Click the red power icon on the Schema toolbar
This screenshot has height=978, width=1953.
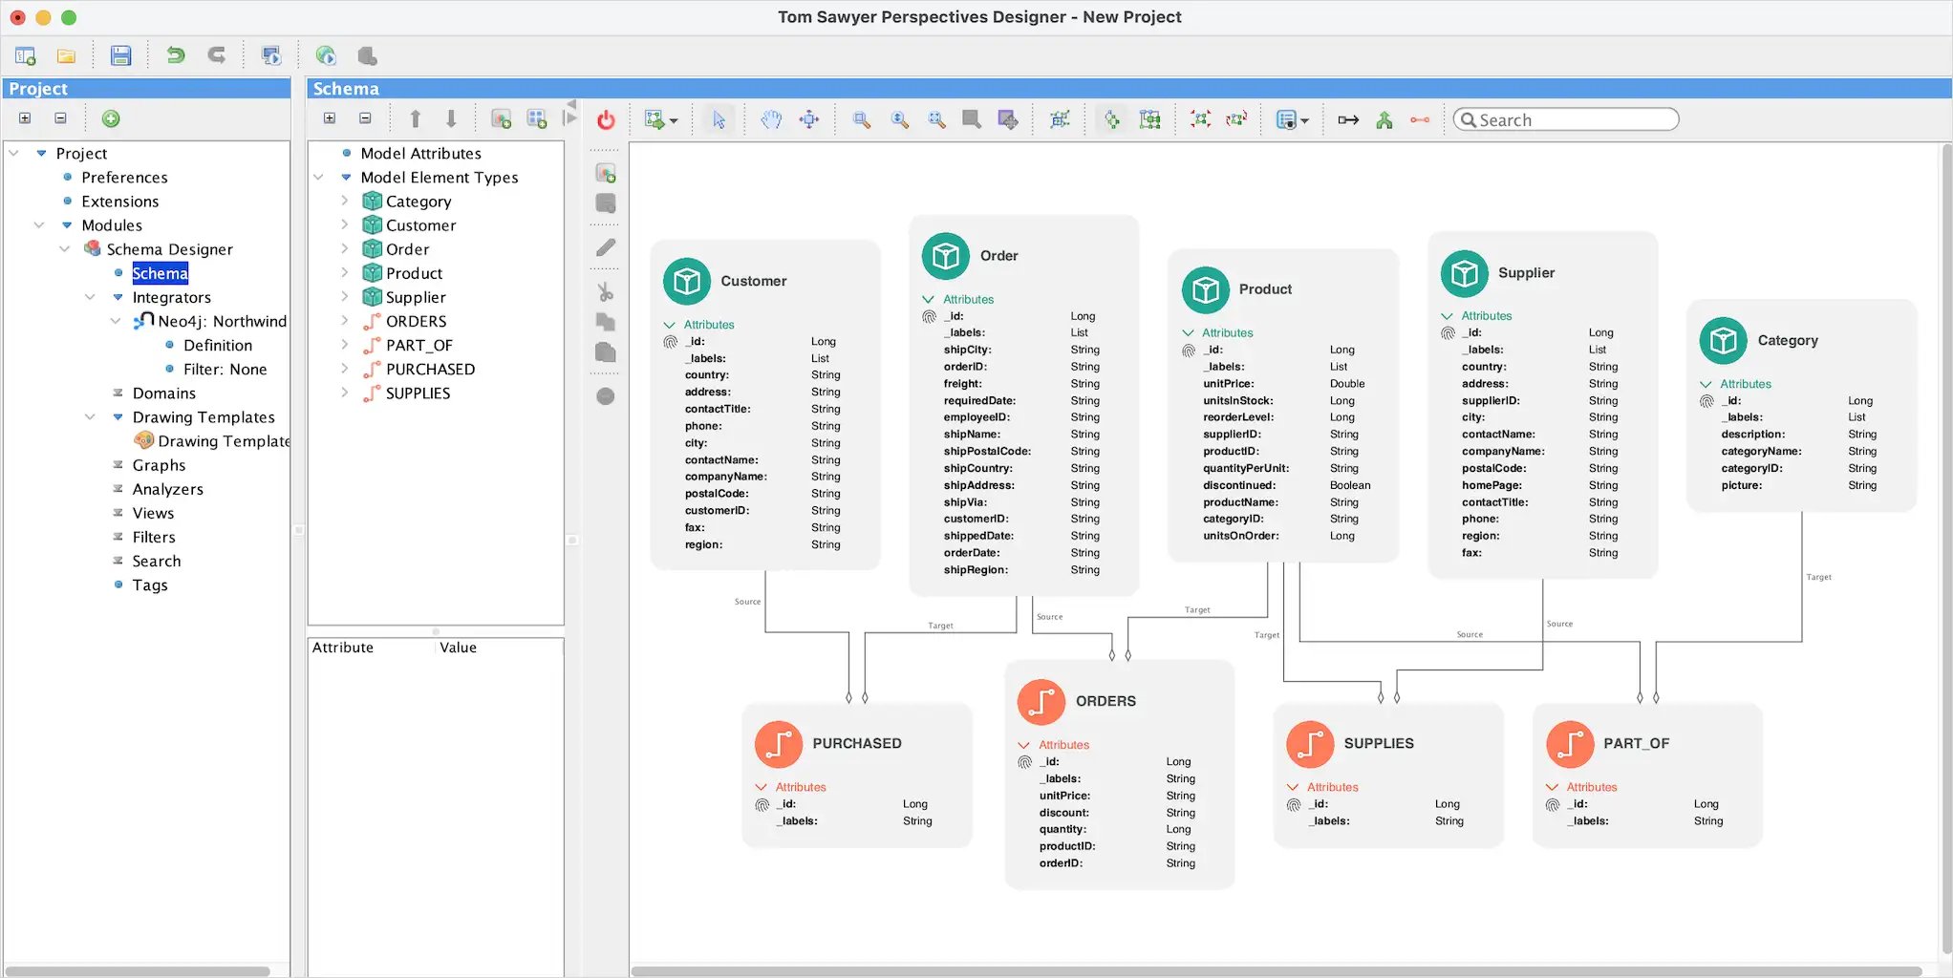(604, 118)
